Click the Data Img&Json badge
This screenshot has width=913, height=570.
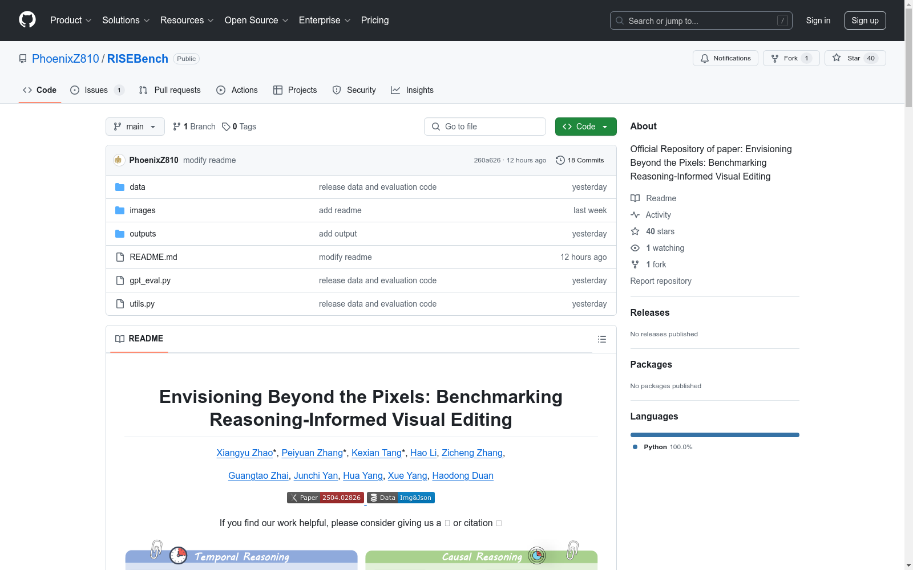click(x=401, y=498)
